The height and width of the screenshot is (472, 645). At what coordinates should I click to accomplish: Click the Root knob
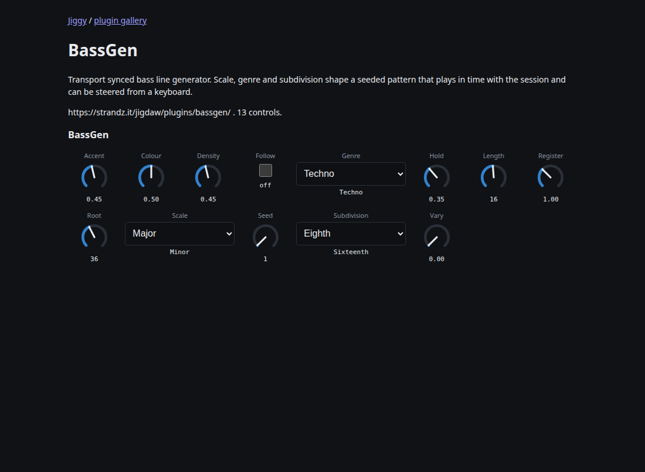tap(94, 237)
